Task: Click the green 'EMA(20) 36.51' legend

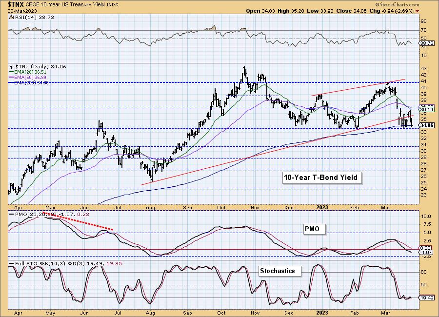Action: coord(30,72)
